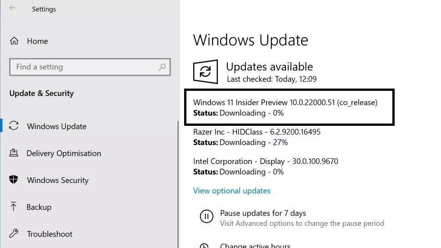Go back with the Settings back arrow
Screen dimensions: 441x248
(x=12, y=8)
